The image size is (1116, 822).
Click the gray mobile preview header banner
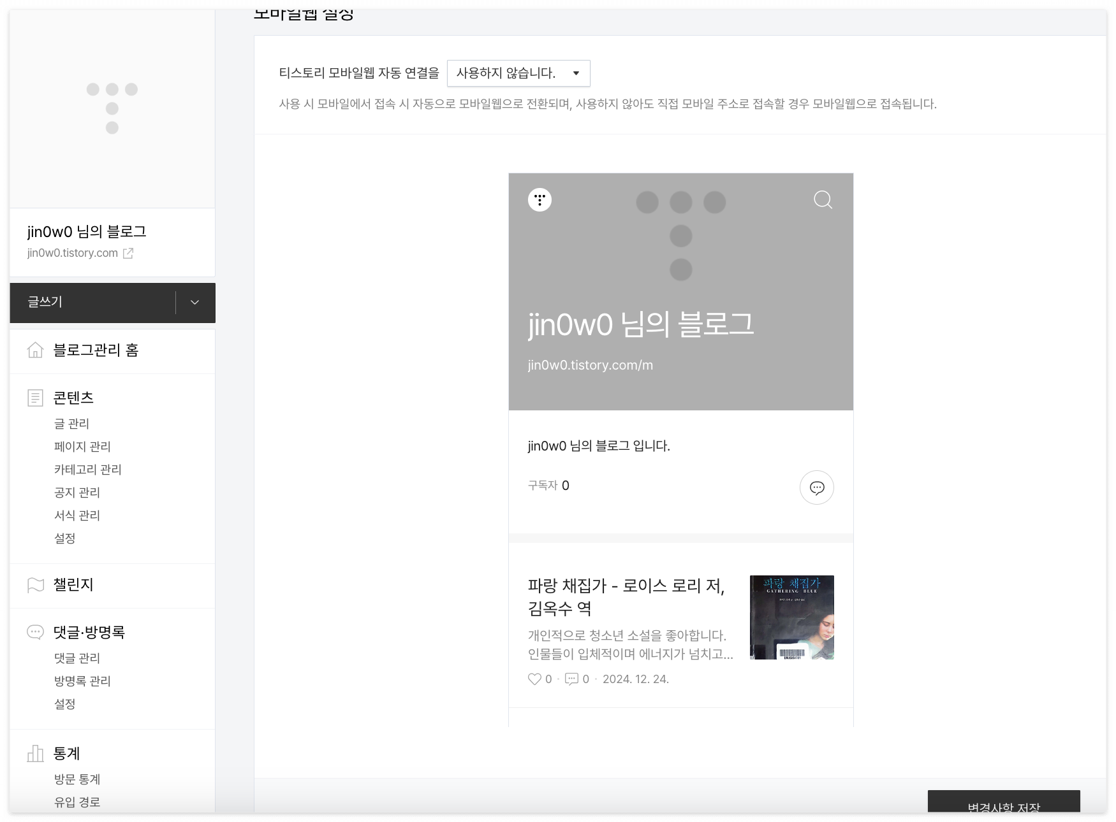click(681, 292)
